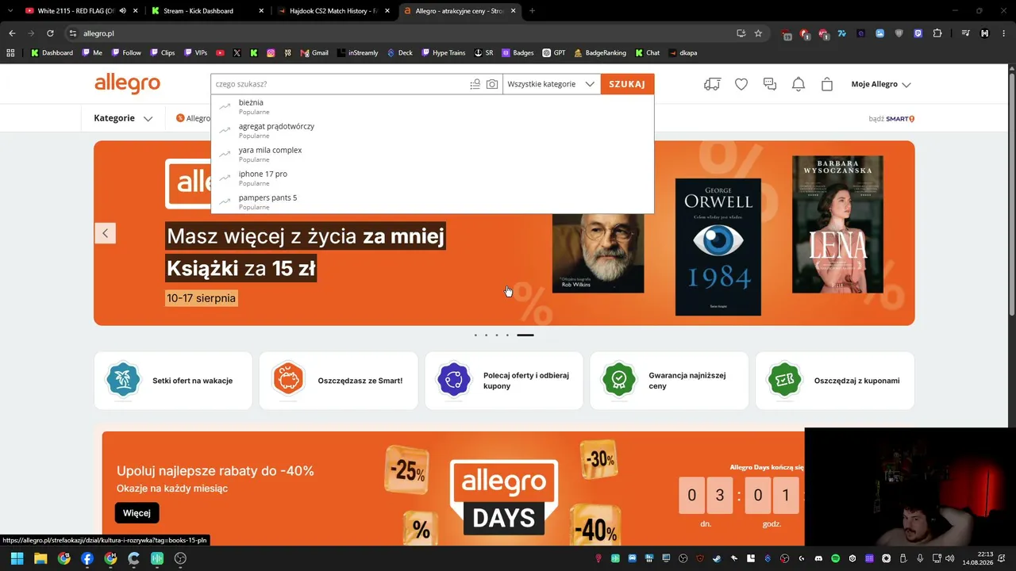The image size is (1016, 571).
Task: Select the first carousel slide dot
Action: pyautogui.click(x=475, y=335)
